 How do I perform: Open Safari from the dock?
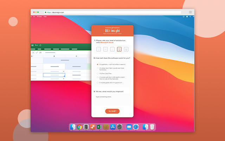tap(136, 127)
